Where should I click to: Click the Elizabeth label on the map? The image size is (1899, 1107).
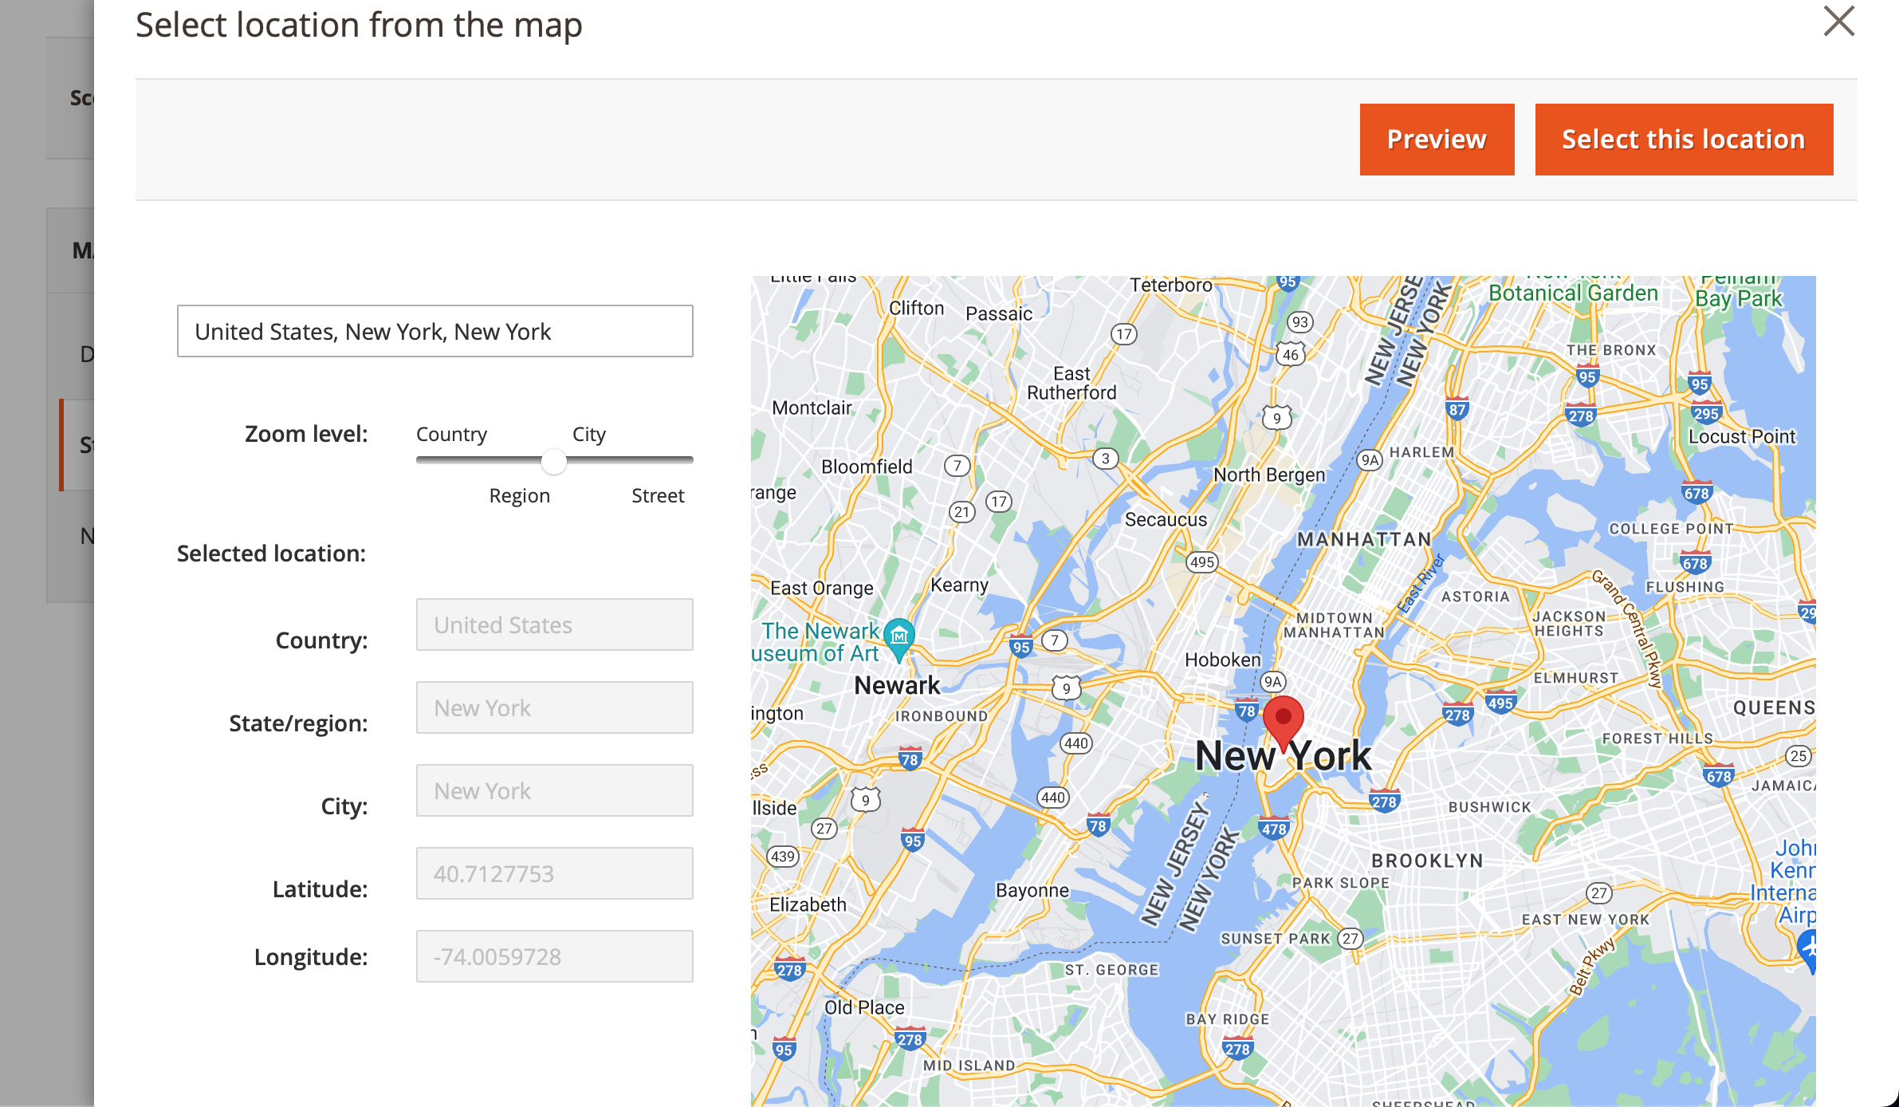808,905
